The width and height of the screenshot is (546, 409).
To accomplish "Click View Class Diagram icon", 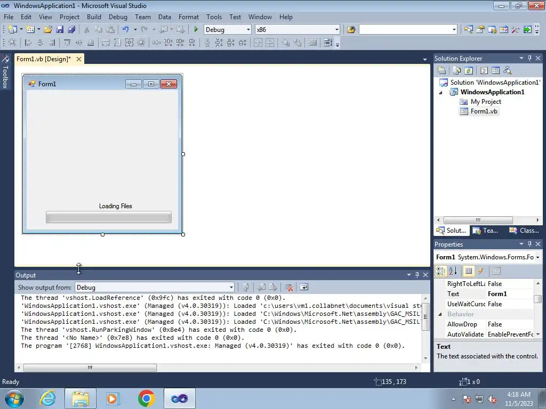I will 508,71.
